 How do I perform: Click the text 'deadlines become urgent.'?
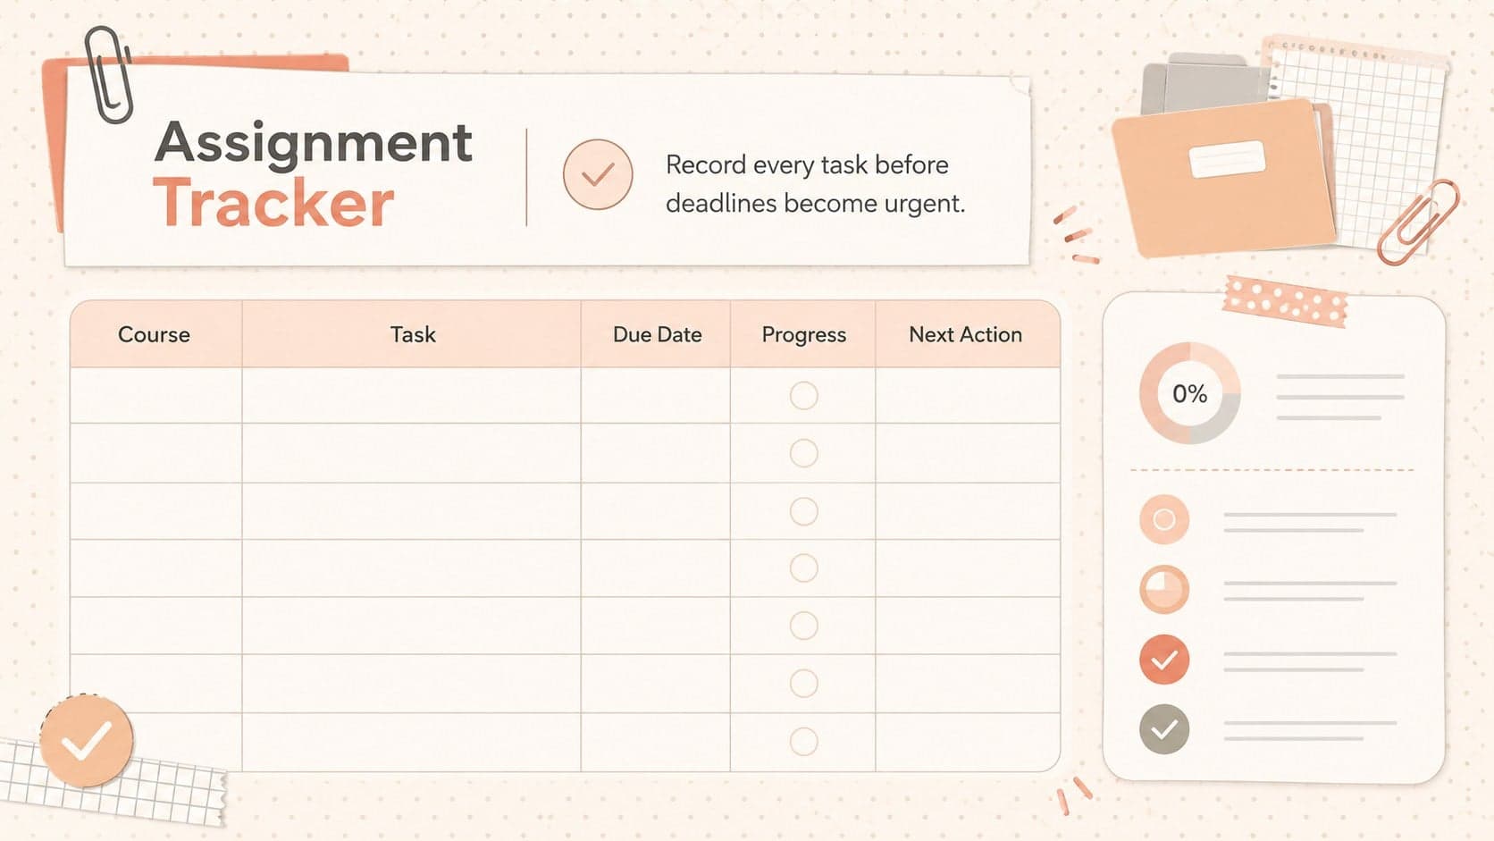tap(815, 204)
